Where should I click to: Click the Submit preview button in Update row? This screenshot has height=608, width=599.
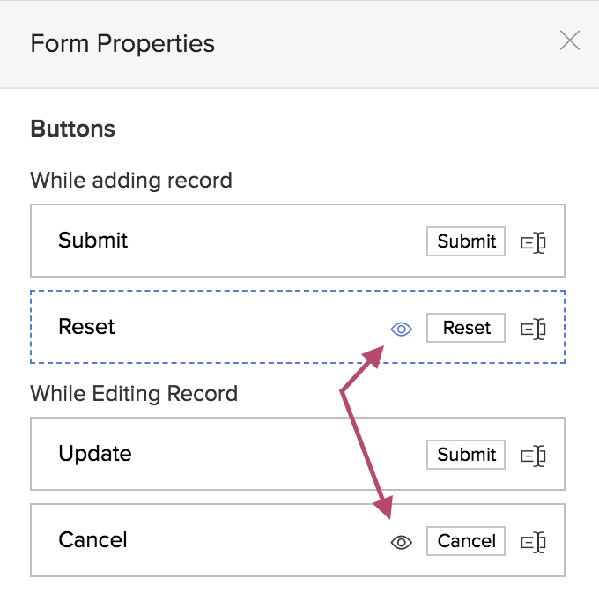click(466, 455)
